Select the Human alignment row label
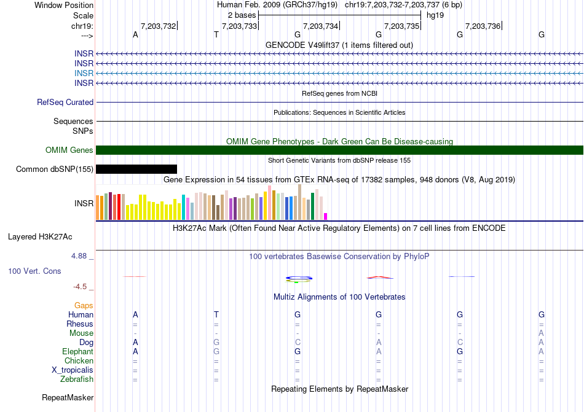The image size is (584, 412). pyautogui.click(x=81, y=314)
